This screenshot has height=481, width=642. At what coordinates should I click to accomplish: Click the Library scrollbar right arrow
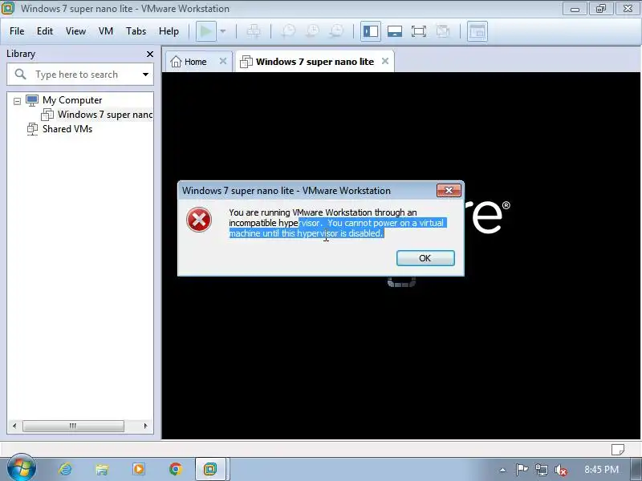tap(145, 426)
